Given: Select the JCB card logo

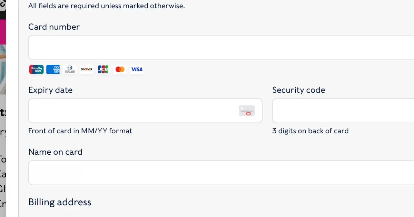Looking at the screenshot, I should 103,69.
